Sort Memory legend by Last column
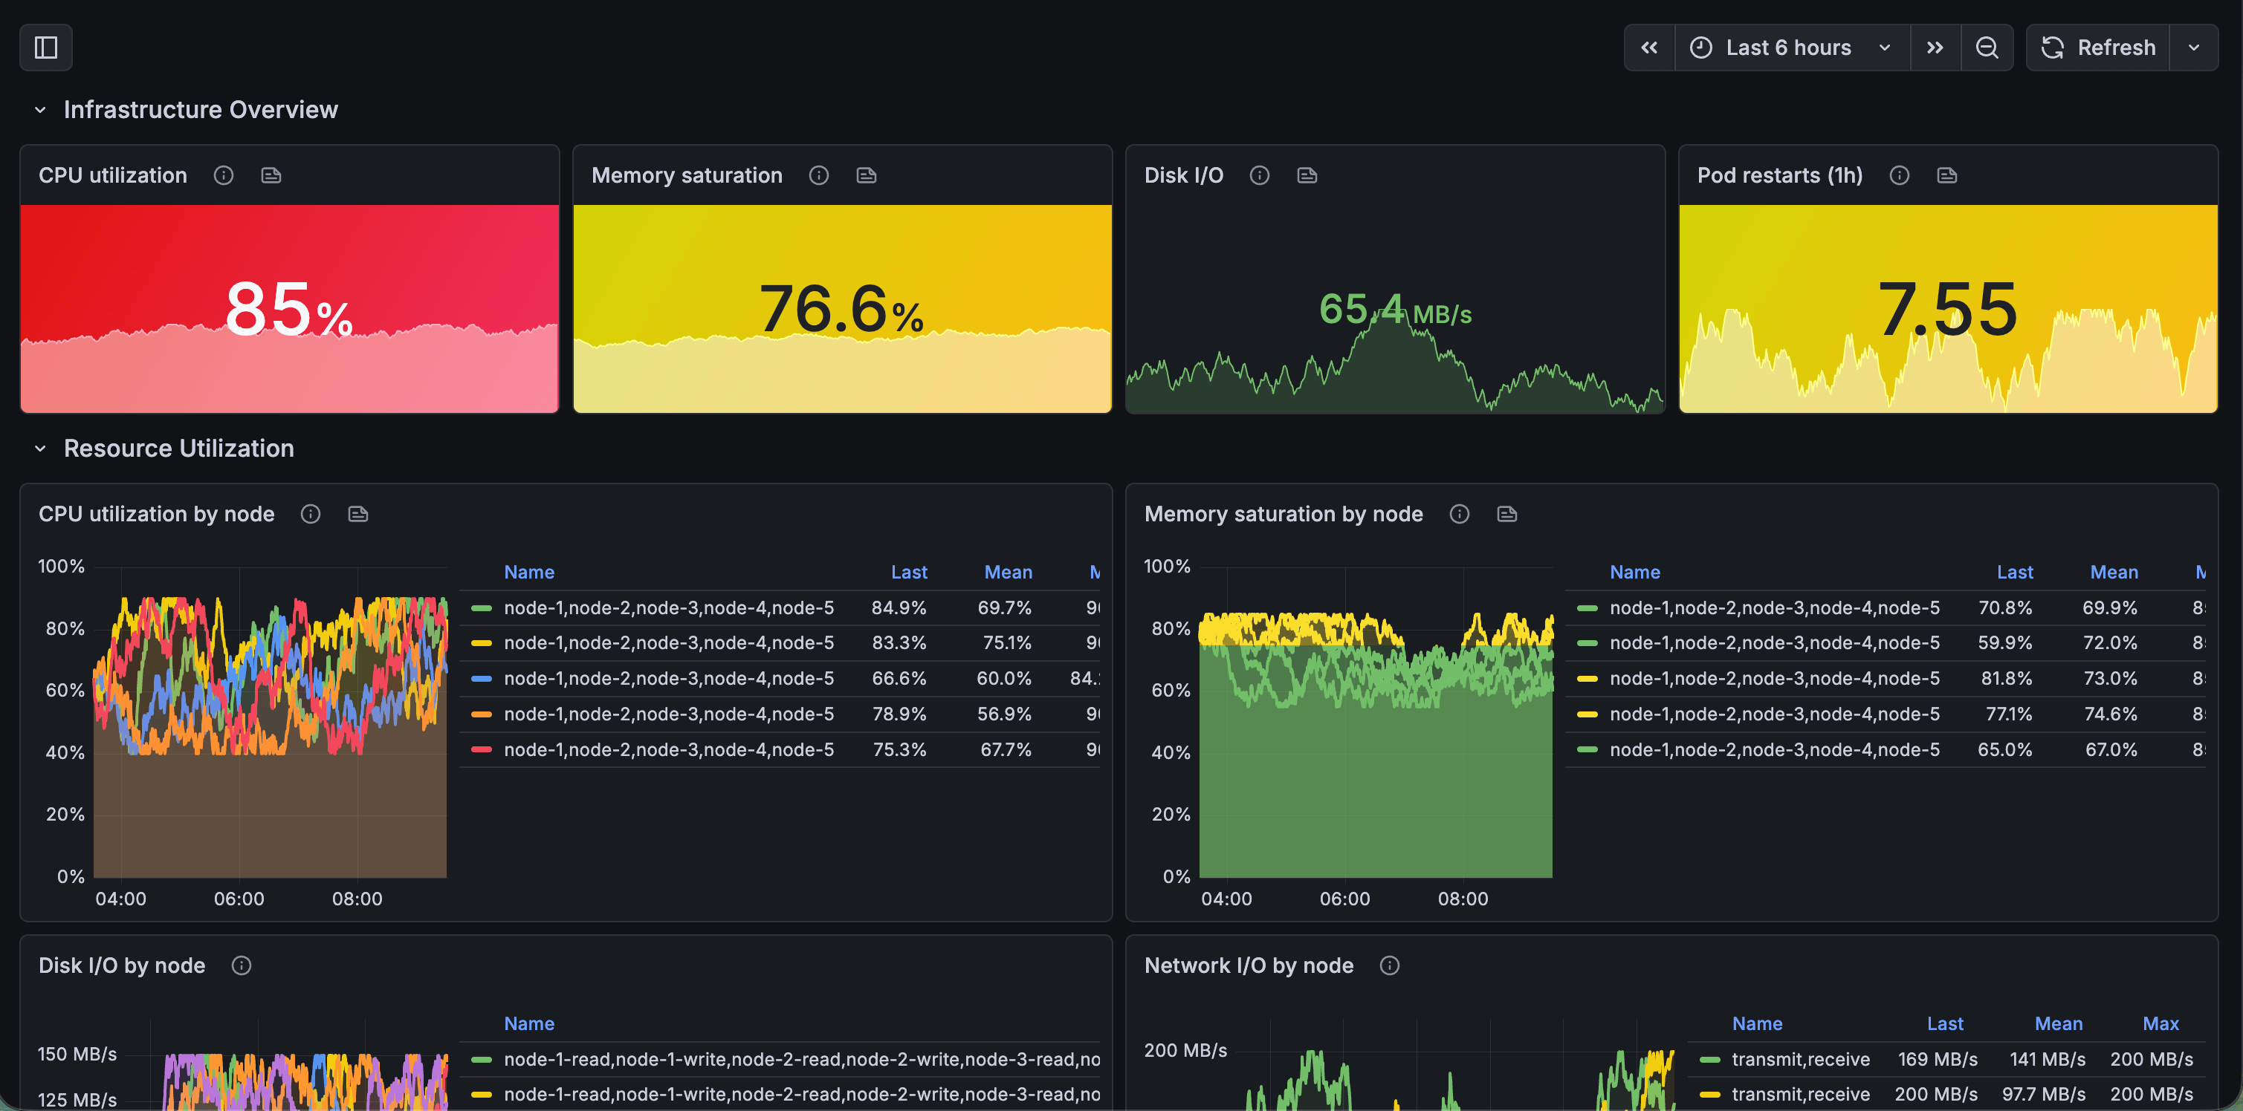Screen dimensions: 2243x1111 pyautogui.click(x=2014, y=573)
